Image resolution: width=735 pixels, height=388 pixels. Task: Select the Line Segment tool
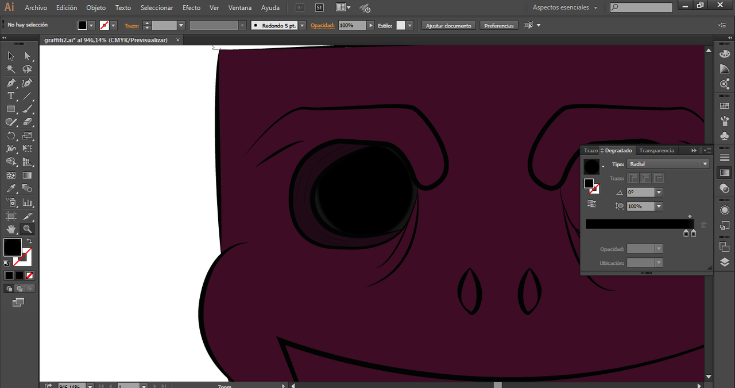[27, 96]
